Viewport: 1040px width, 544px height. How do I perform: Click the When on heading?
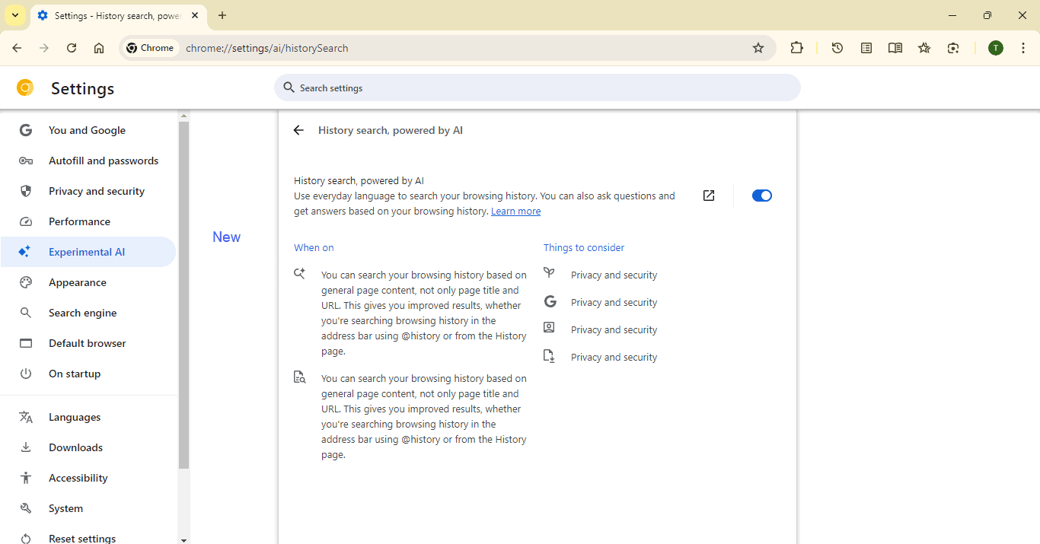click(314, 247)
